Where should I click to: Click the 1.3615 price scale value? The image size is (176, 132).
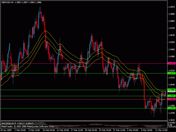172,120
